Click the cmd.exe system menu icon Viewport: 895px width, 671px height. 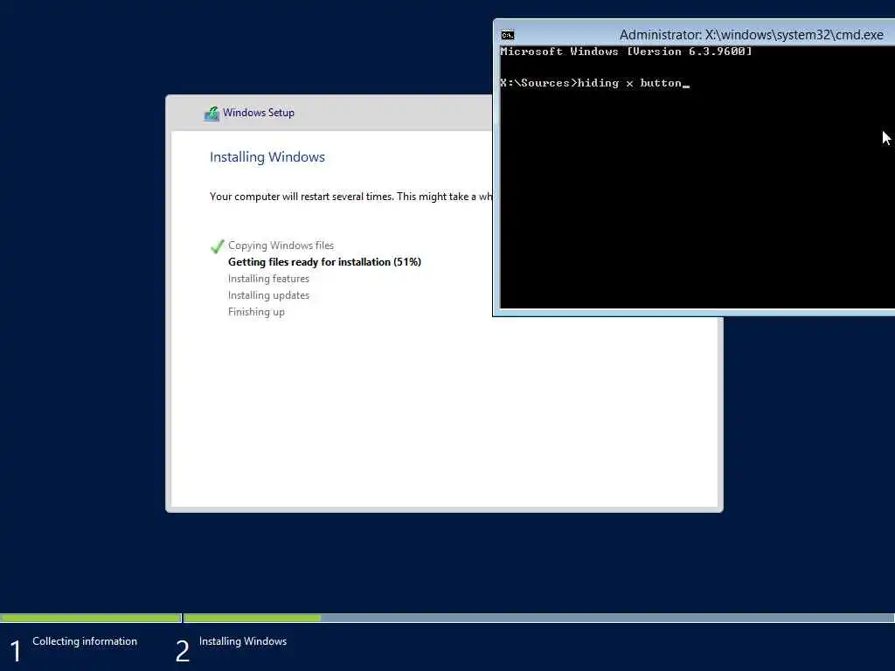(x=508, y=35)
